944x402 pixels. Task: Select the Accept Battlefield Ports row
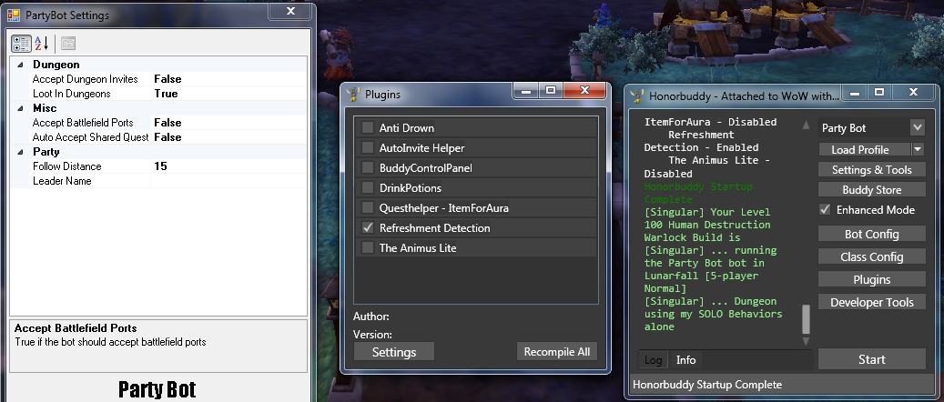(x=168, y=123)
